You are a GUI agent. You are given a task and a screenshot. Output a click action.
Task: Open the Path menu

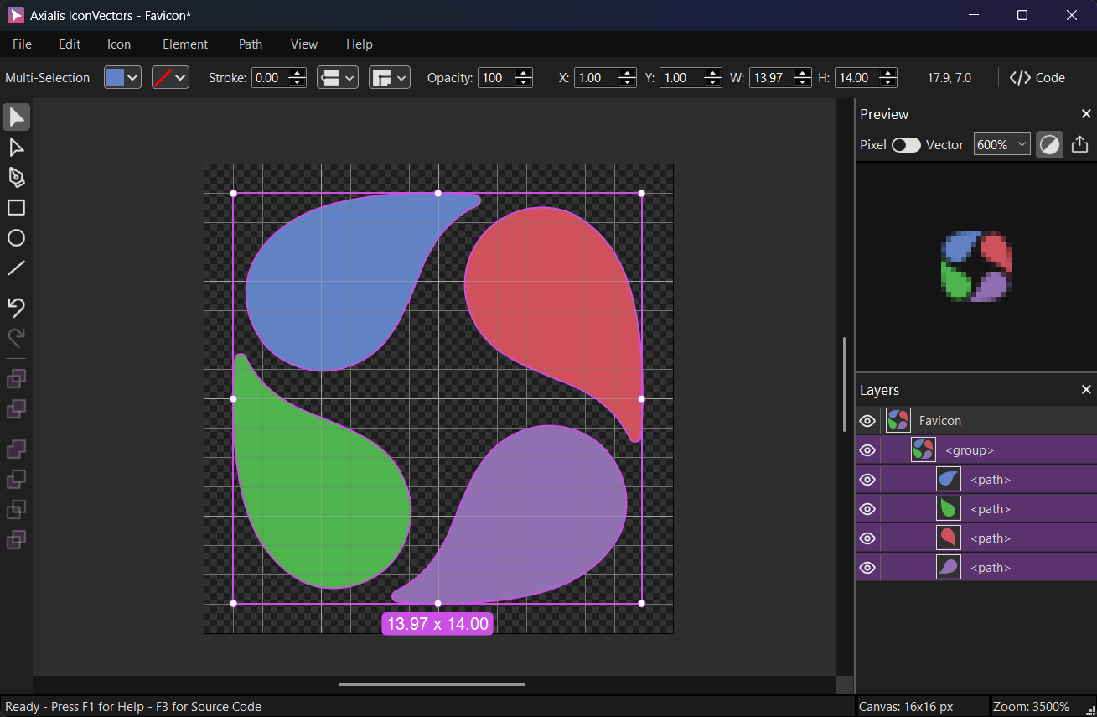pos(250,44)
